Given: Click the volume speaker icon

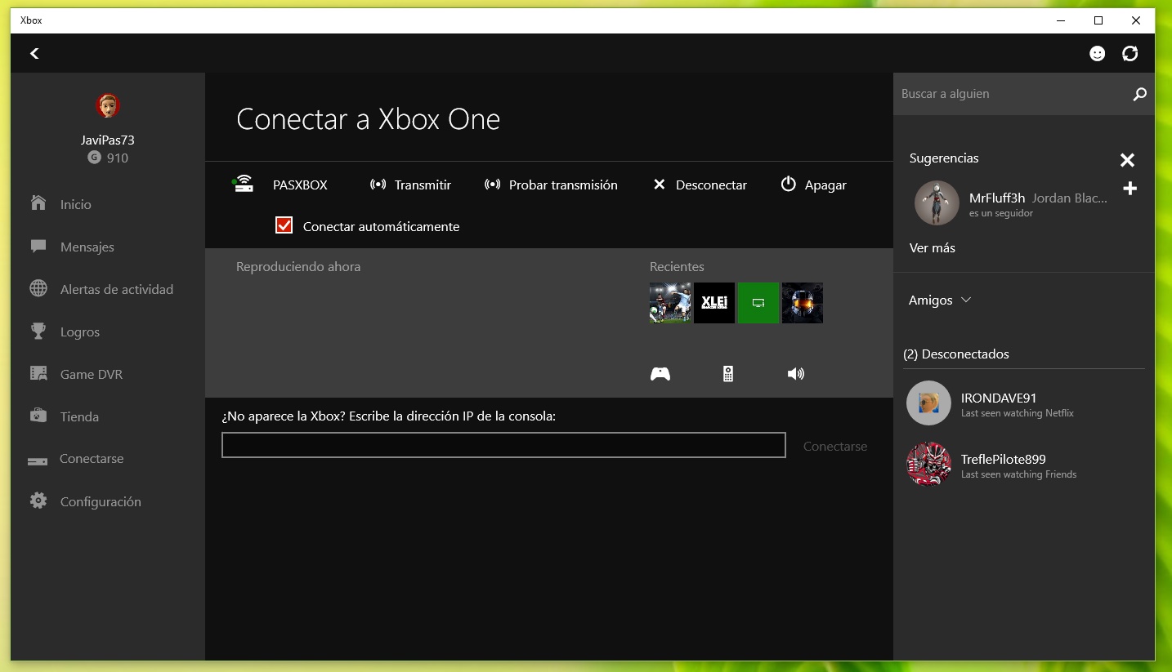Looking at the screenshot, I should (796, 374).
